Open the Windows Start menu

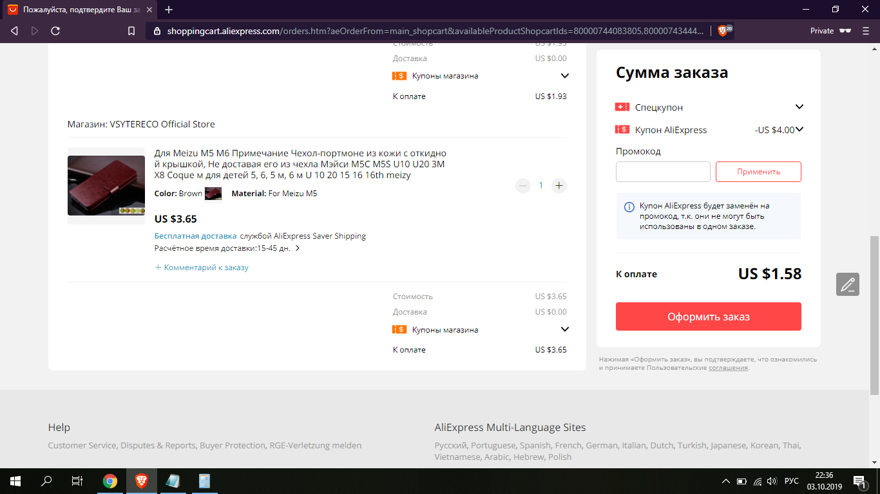15,480
